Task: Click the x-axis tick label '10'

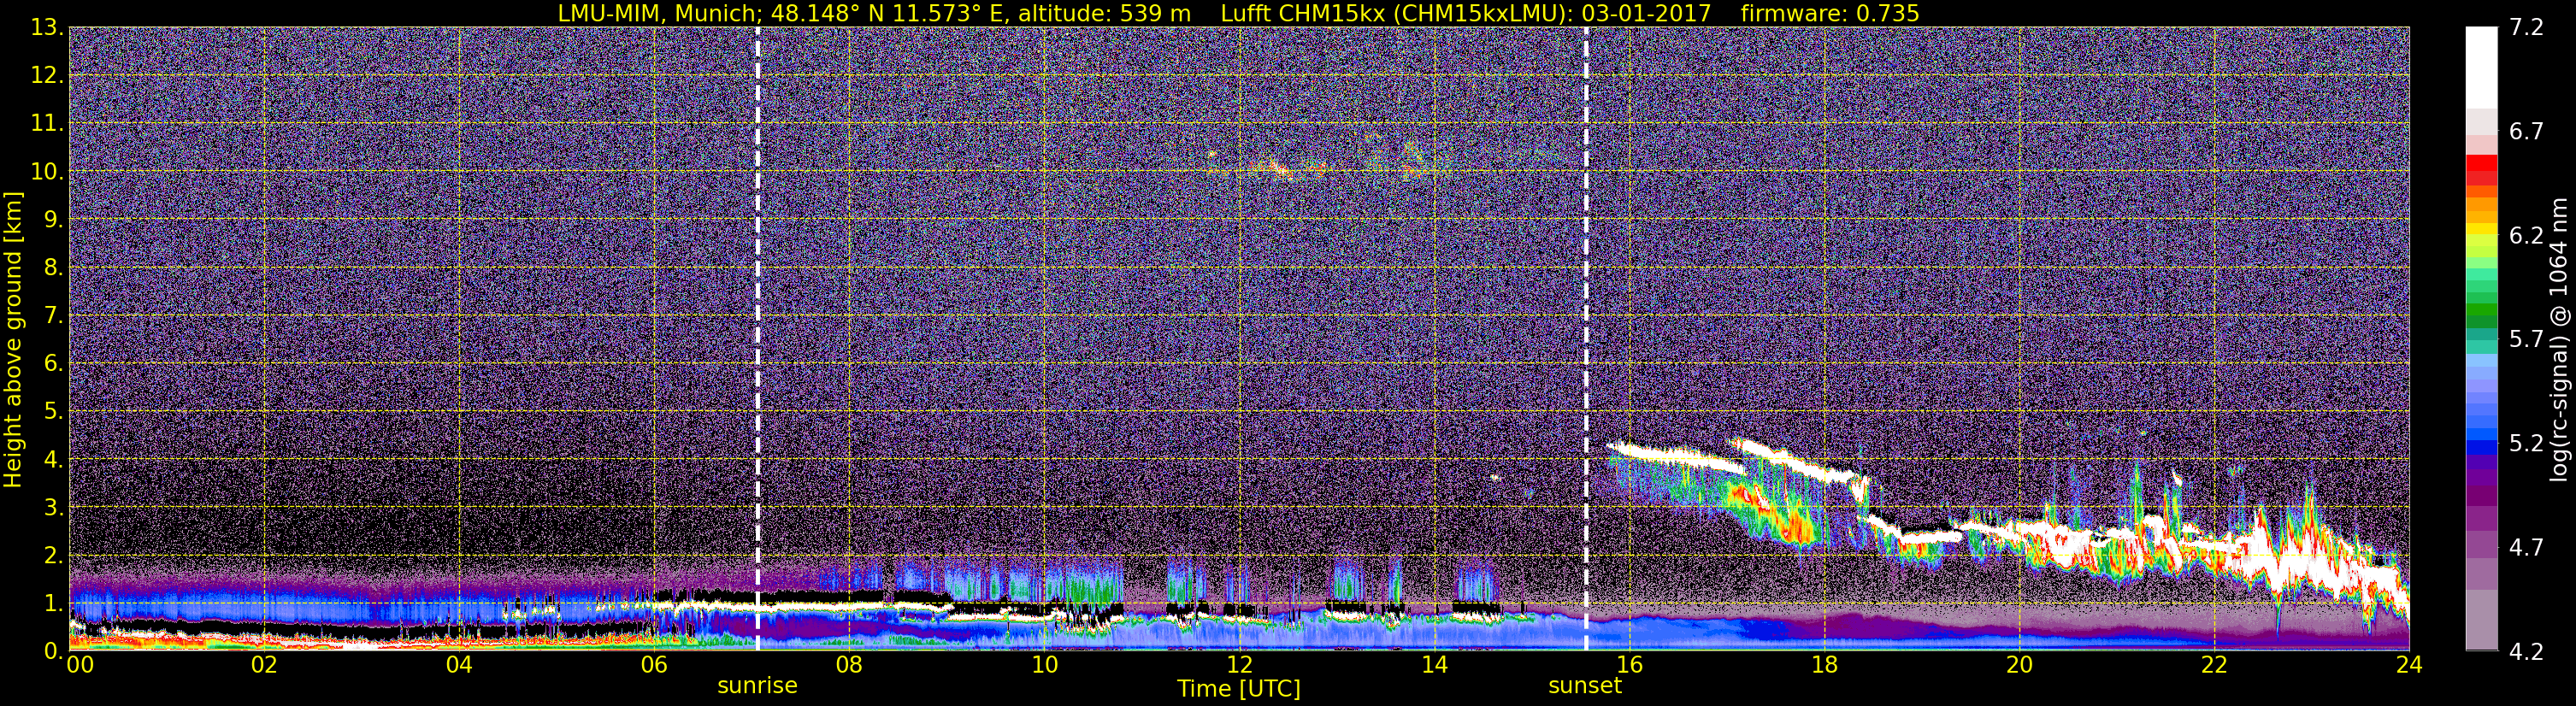Action: [1044, 665]
